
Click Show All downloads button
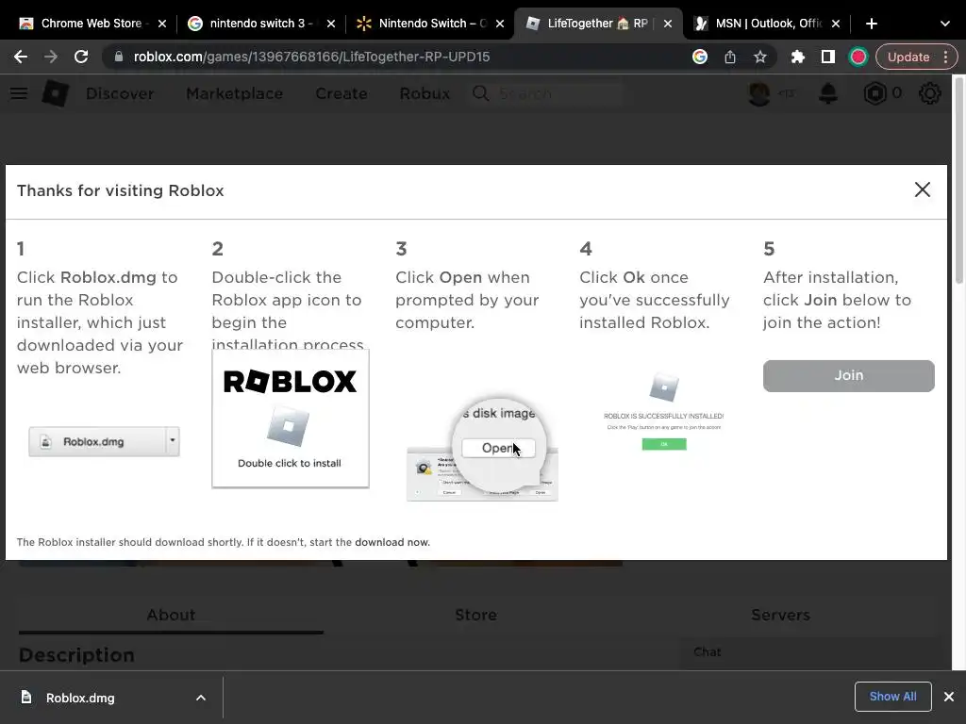tap(892, 697)
